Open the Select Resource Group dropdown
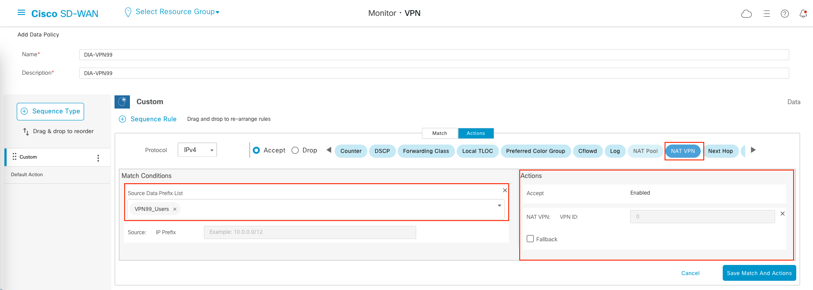813x290 pixels. pos(177,12)
